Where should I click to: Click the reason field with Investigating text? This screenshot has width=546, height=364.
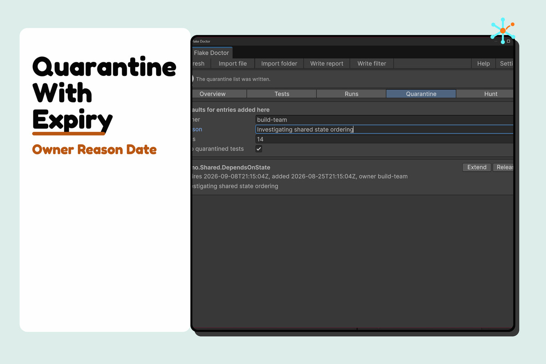pyautogui.click(x=384, y=130)
